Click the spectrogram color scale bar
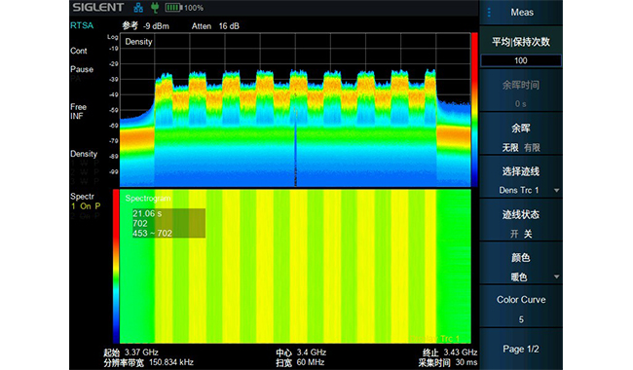This screenshot has height=370, width=633. pyautogui.click(x=116, y=267)
